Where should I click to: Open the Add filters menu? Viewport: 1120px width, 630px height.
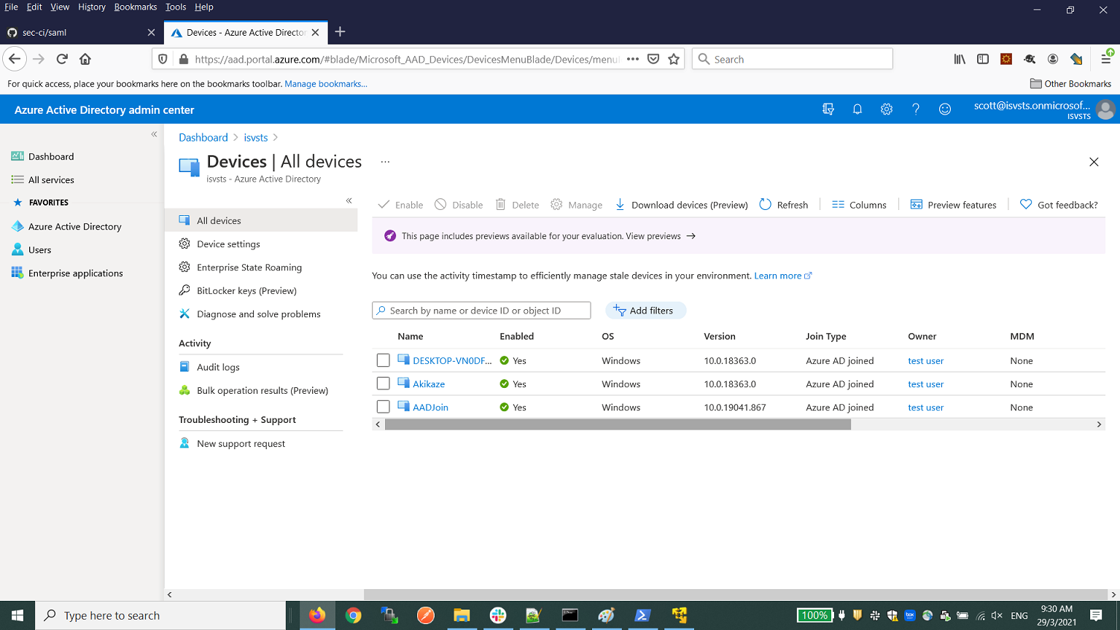(x=645, y=310)
